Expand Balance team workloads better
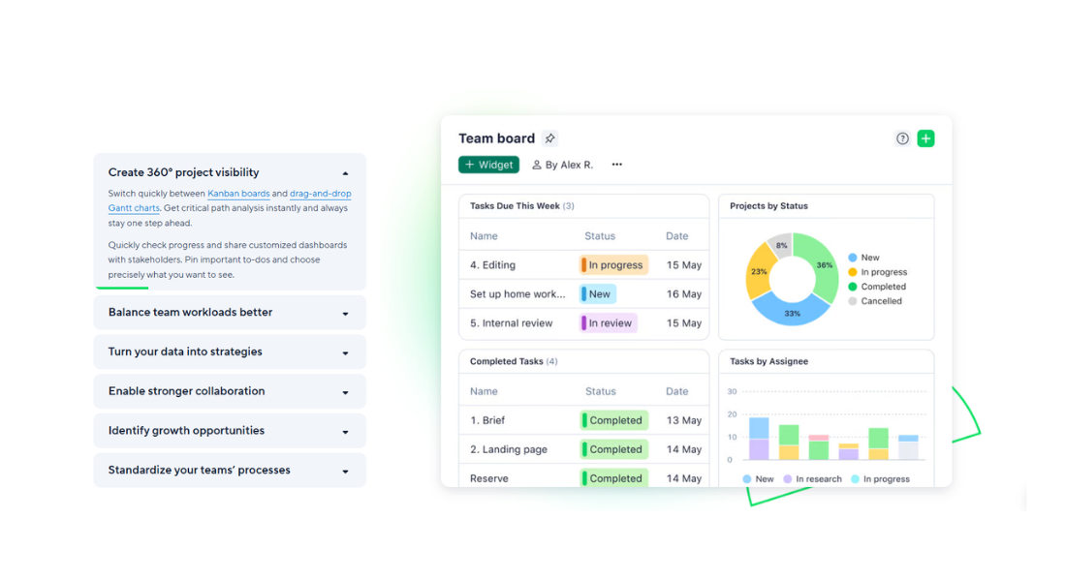Viewport: 1066px width, 581px height. tap(345, 314)
